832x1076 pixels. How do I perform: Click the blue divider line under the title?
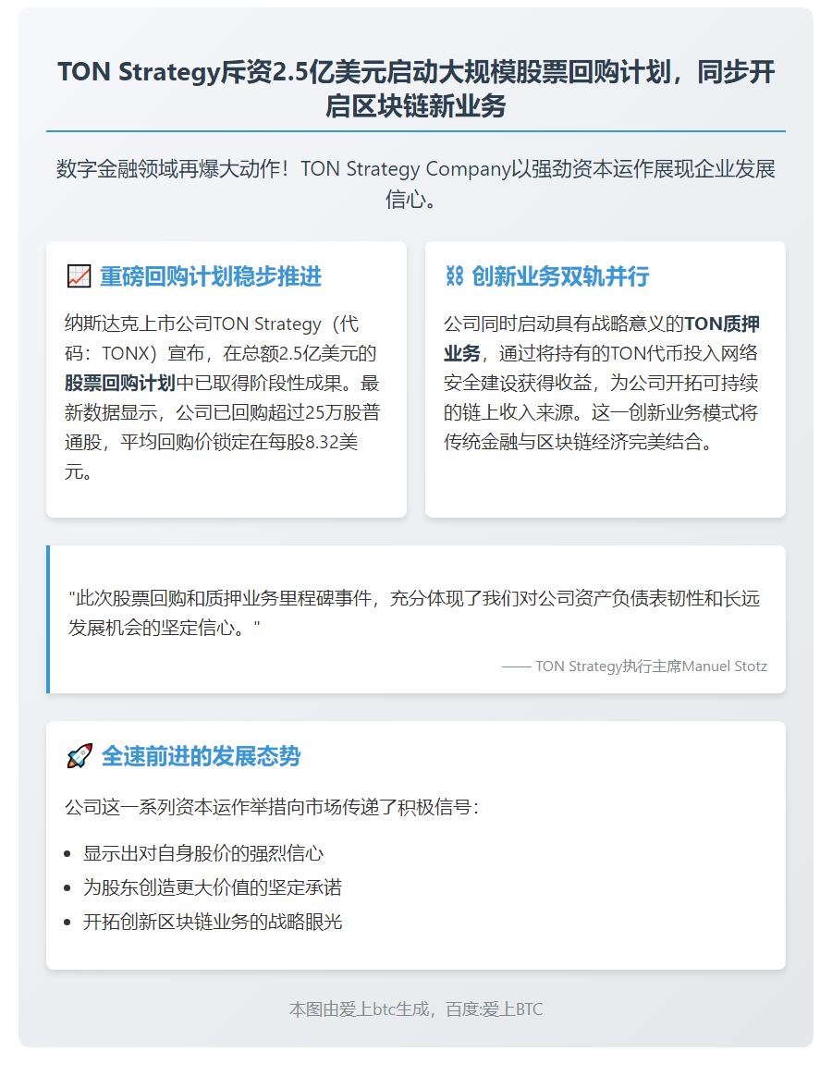[416, 131]
